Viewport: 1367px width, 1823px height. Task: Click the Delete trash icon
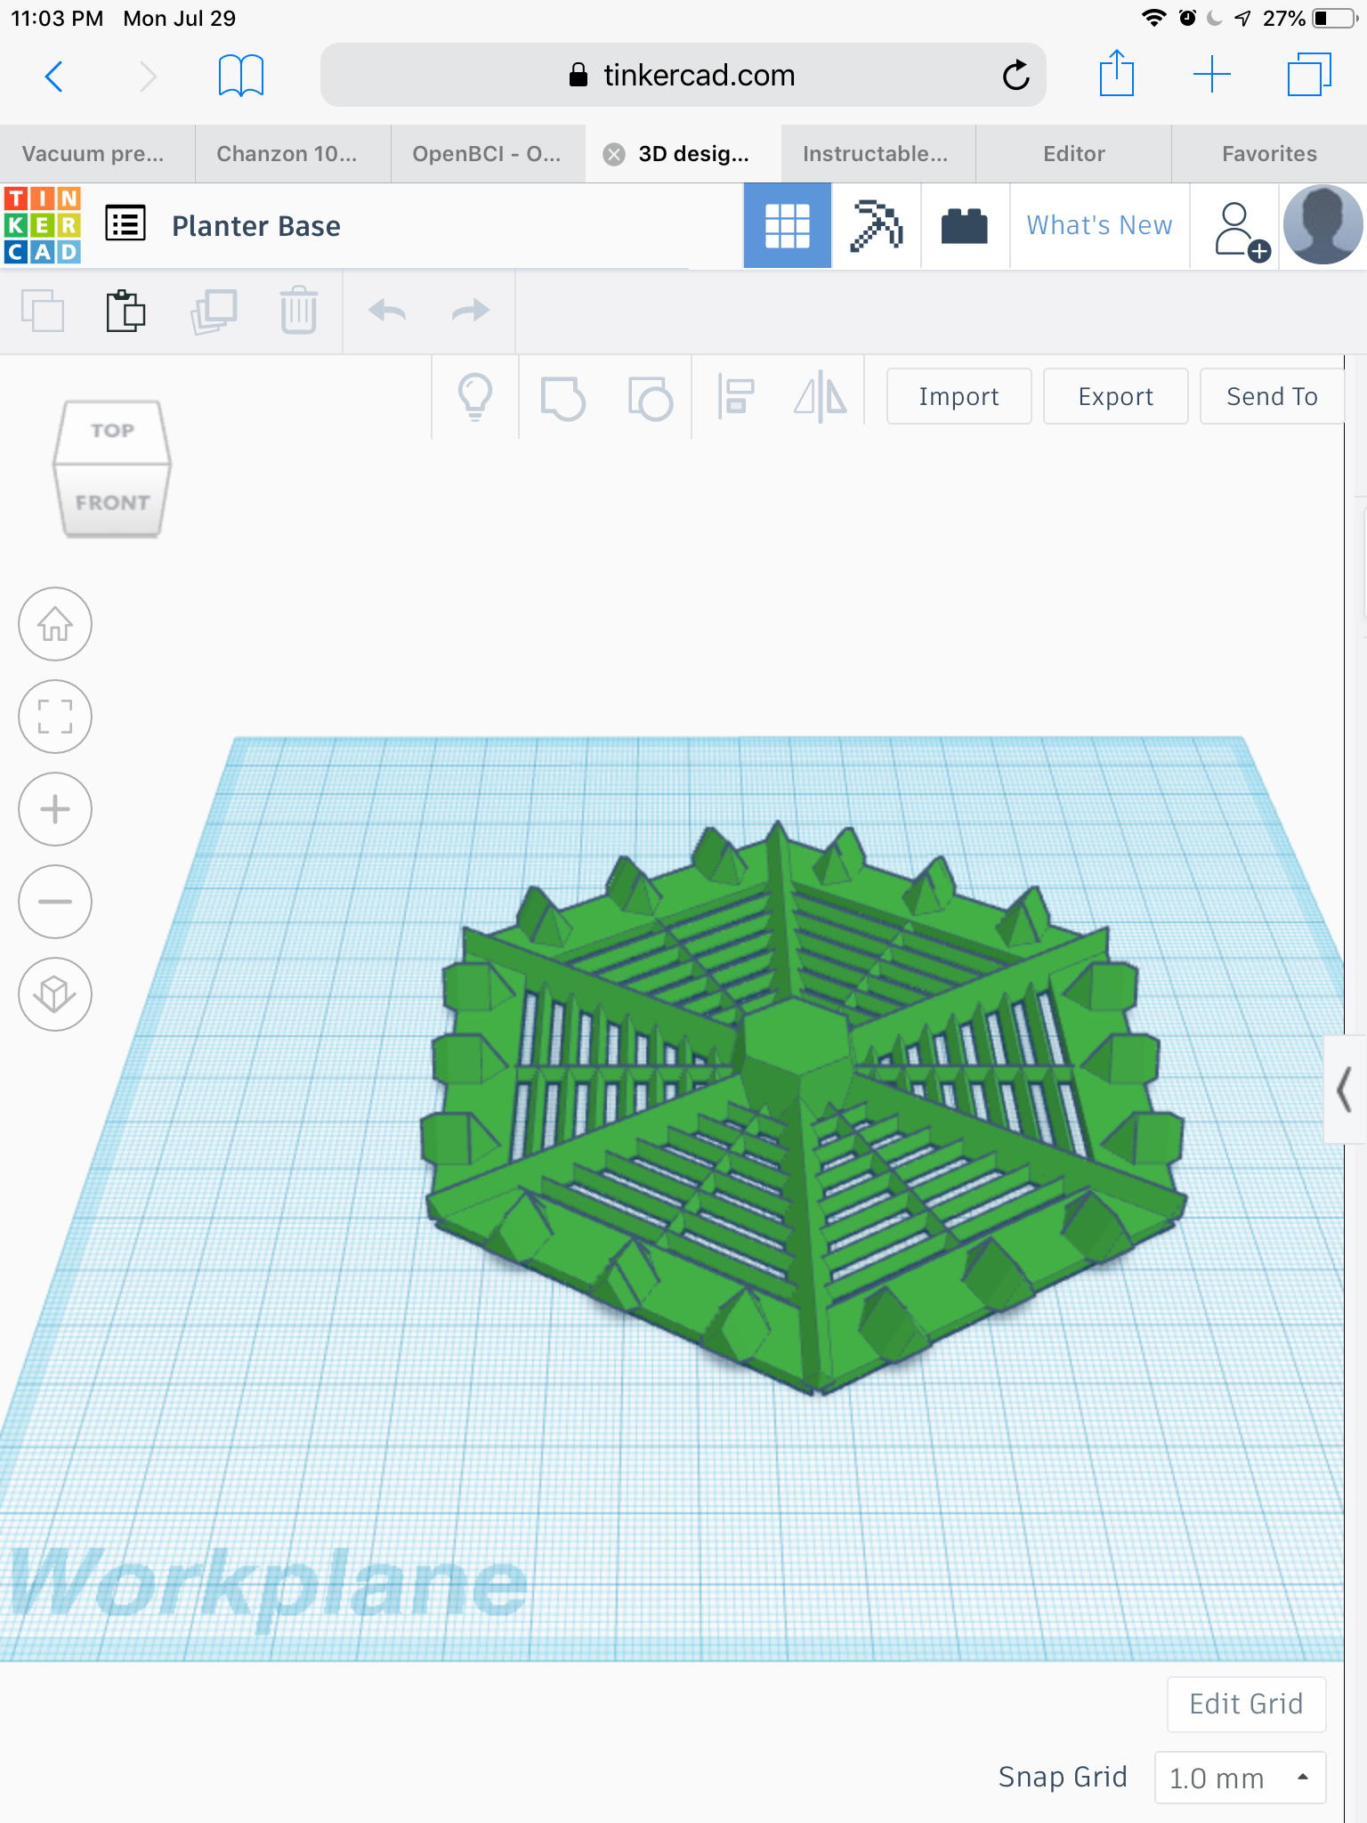point(299,310)
